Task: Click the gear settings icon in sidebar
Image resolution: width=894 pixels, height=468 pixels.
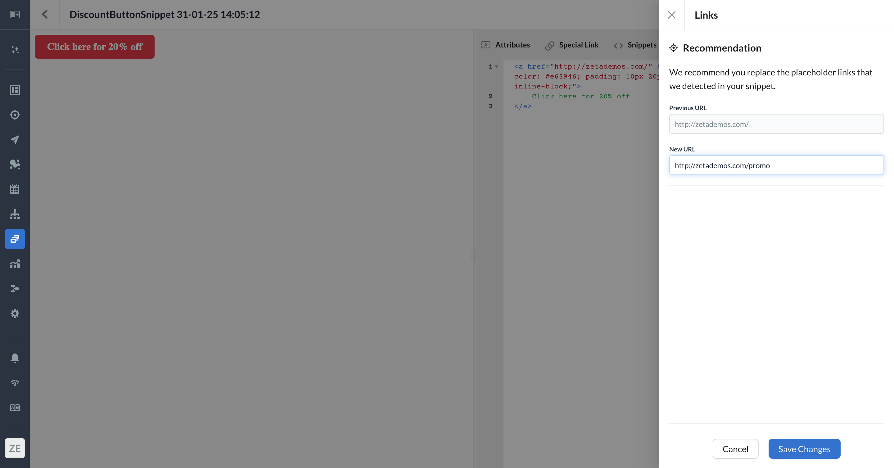Action: pos(15,313)
